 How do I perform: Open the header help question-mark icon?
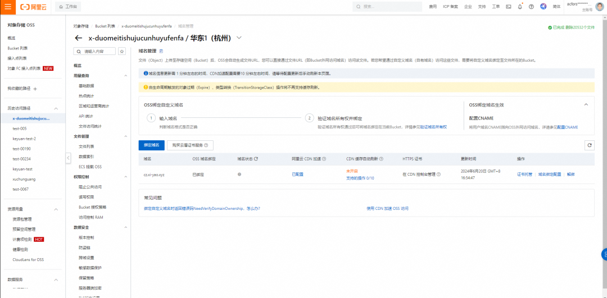531,7
